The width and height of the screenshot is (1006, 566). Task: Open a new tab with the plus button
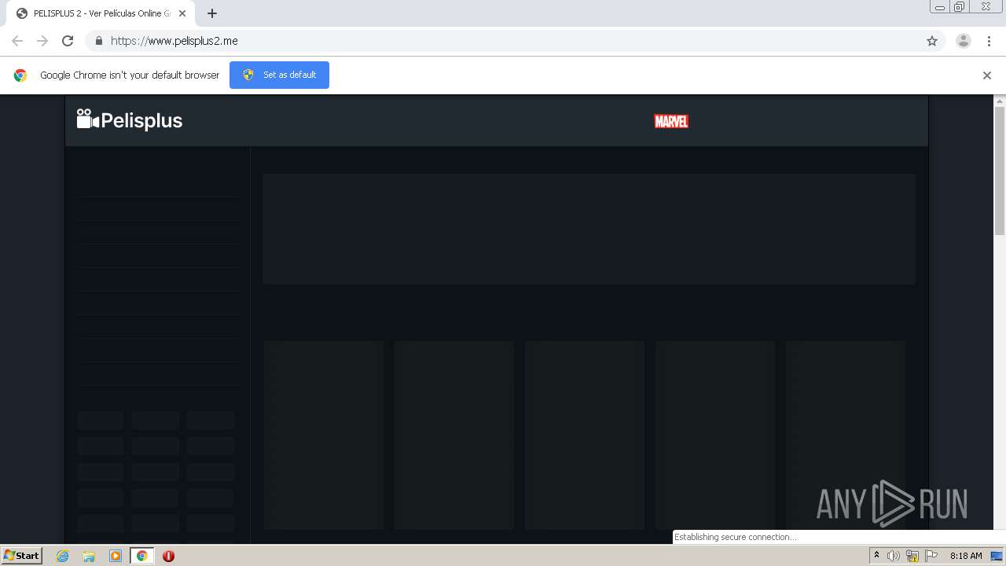(x=212, y=13)
